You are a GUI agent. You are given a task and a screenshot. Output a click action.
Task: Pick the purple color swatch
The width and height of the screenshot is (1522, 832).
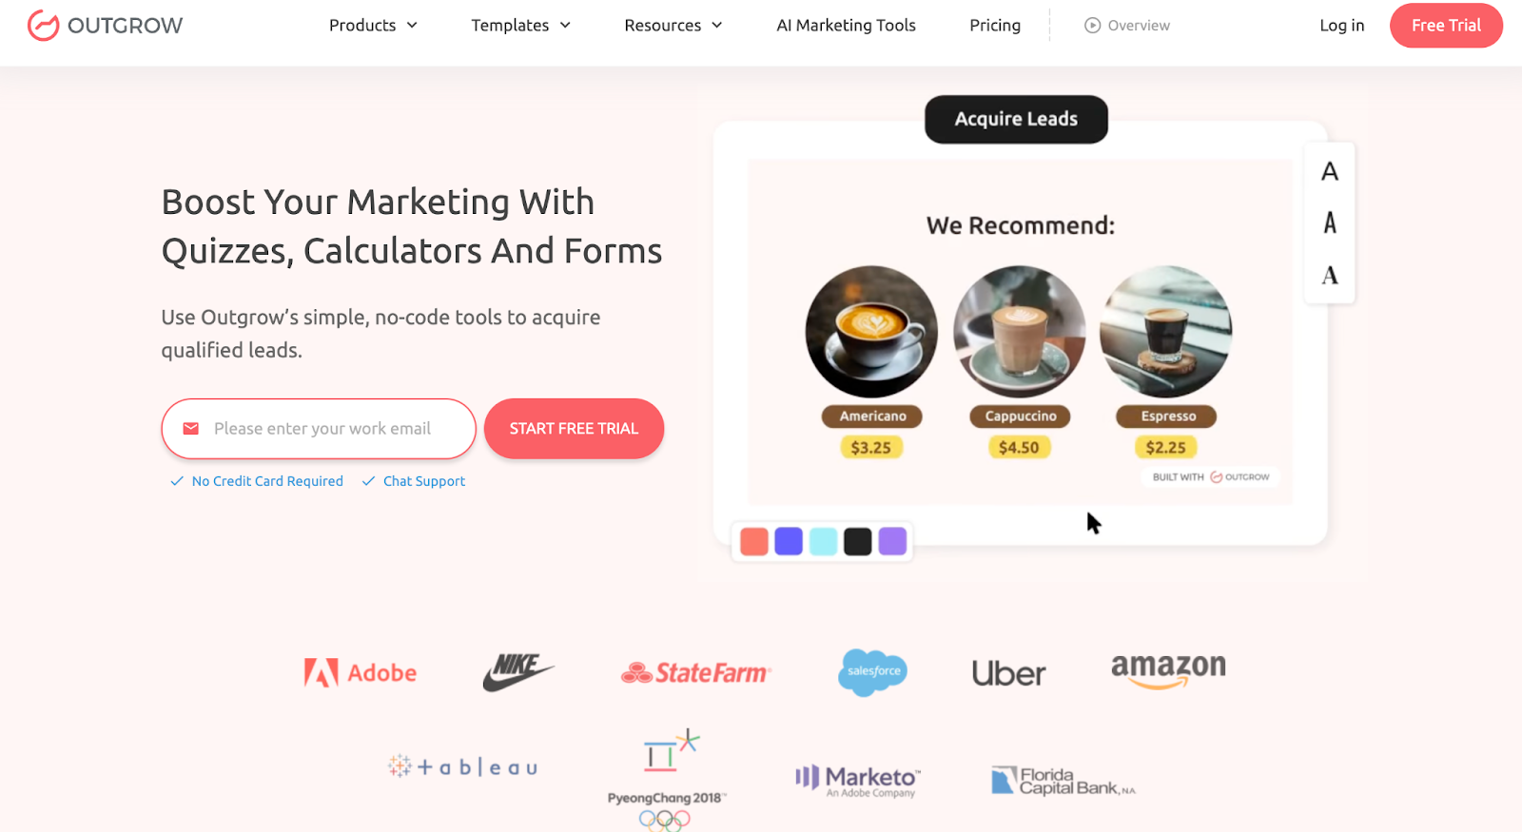pyautogui.click(x=892, y=541)
